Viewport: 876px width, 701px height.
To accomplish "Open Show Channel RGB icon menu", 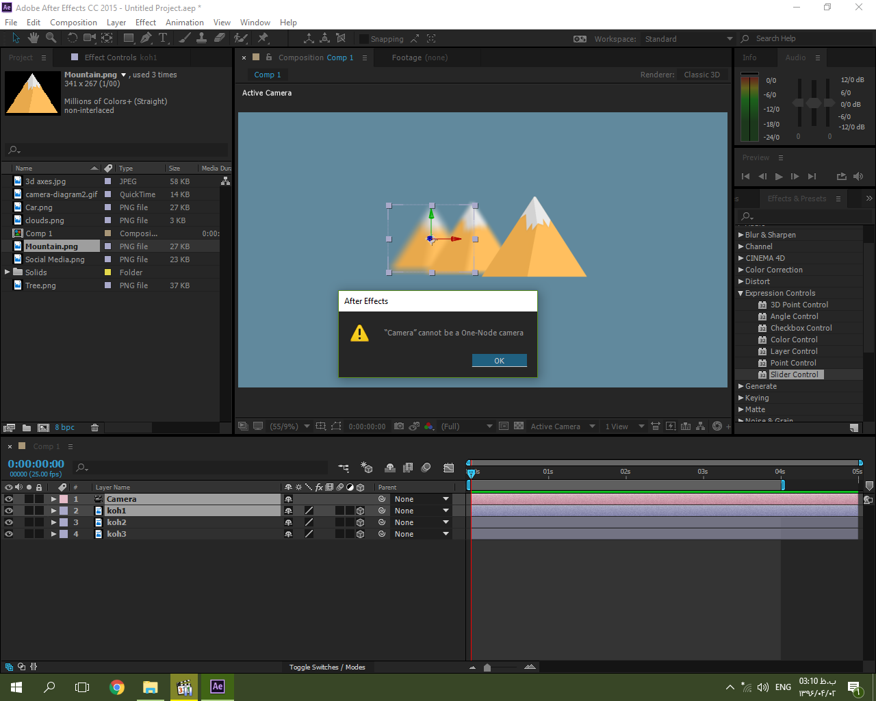I will 428,426.
